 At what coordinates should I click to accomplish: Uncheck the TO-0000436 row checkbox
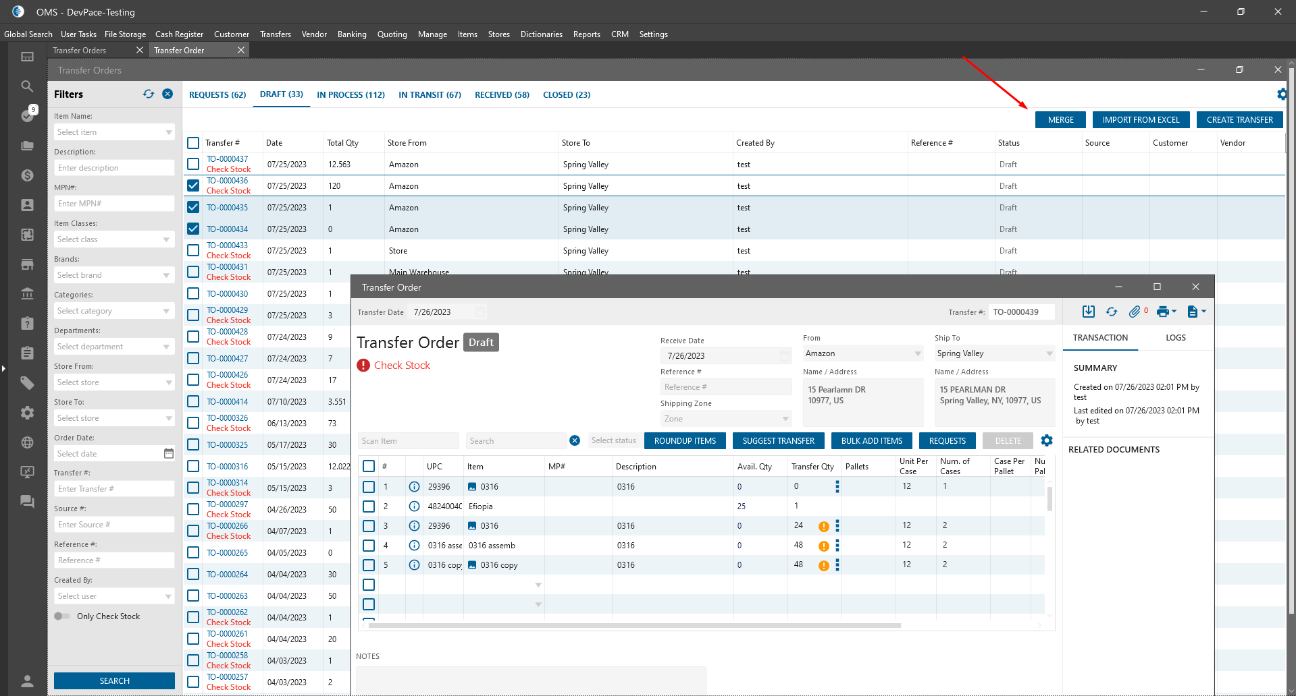coord(193,185)
